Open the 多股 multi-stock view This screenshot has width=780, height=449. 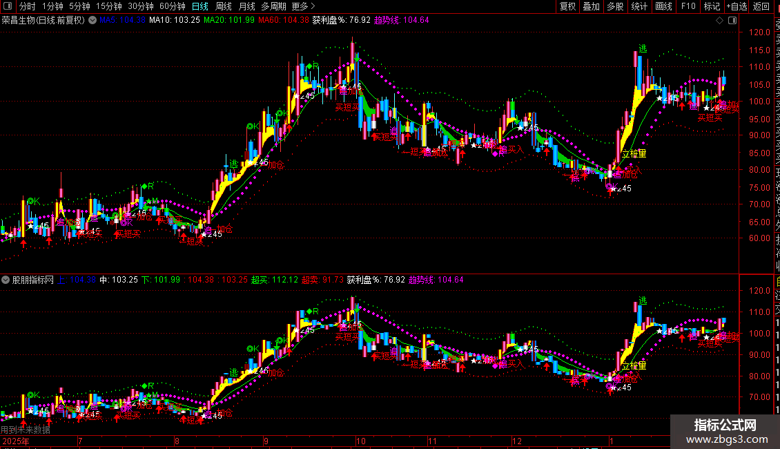[x=615, y=6]
